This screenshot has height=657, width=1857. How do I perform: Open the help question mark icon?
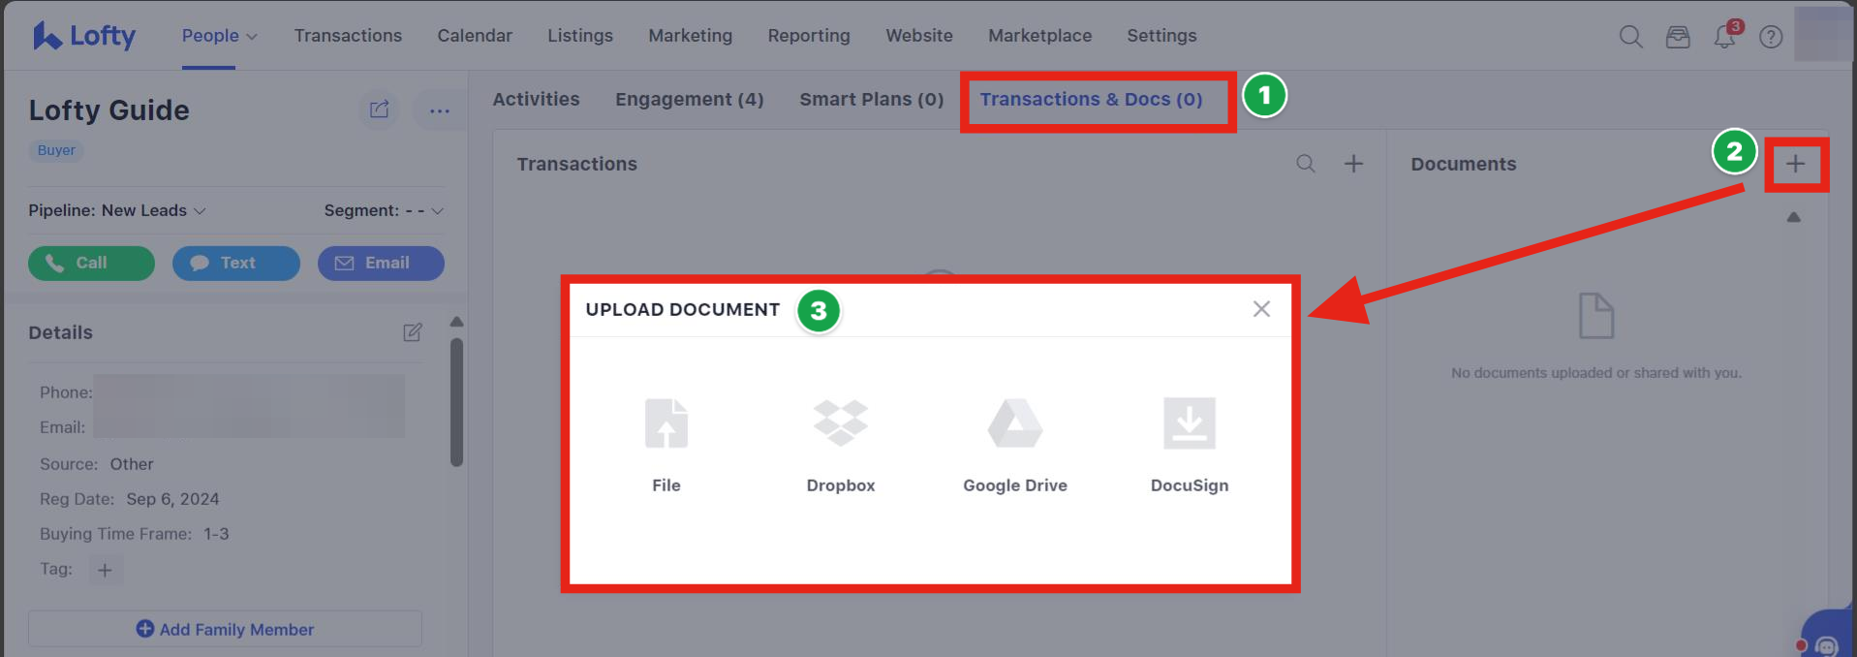[x=1771, y=37]
